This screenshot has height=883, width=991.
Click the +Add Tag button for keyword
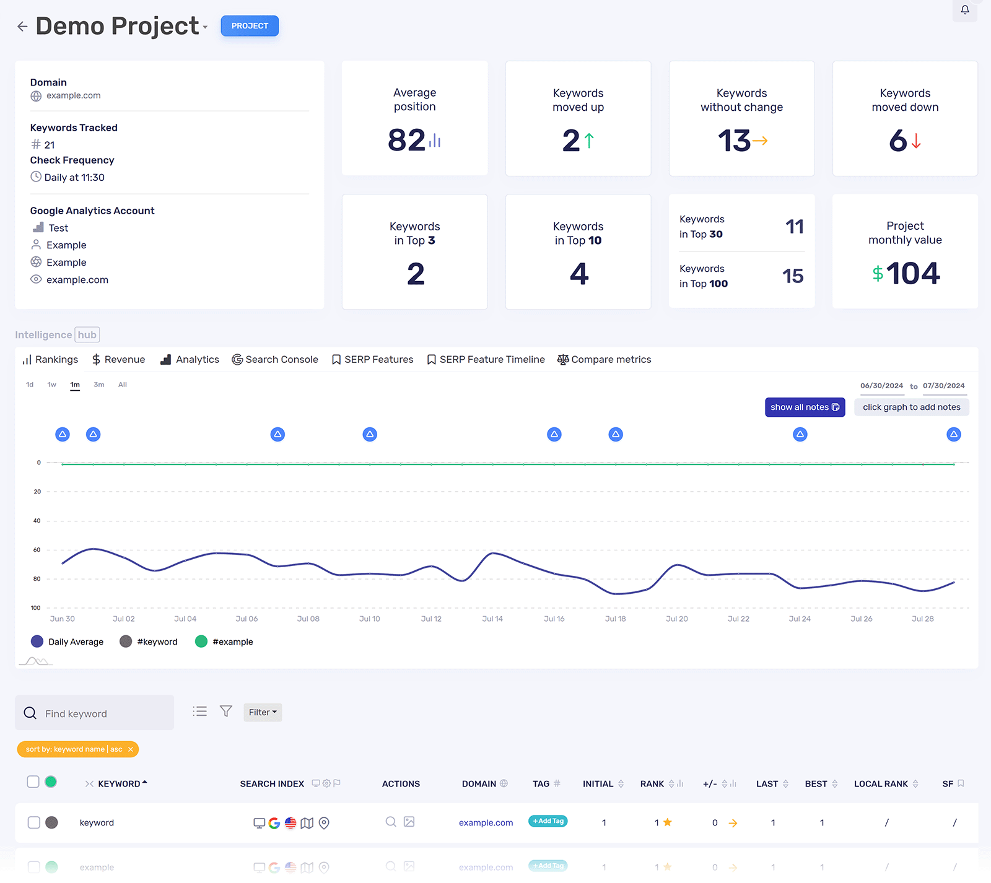point(548,821)
